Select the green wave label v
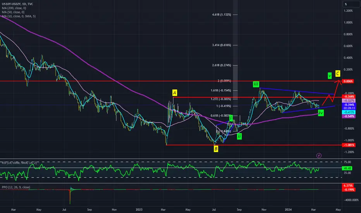 [330, 76]
